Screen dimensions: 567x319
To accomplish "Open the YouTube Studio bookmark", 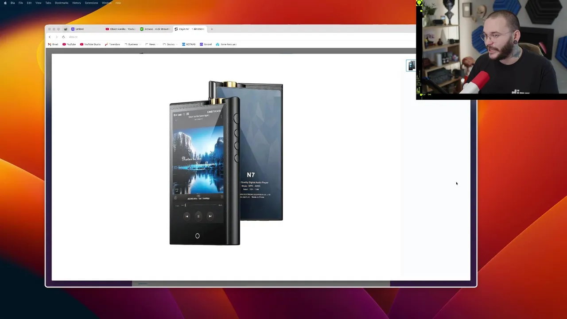I will click(90, 44).
